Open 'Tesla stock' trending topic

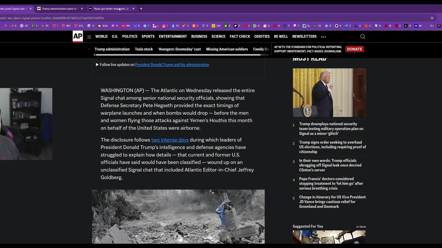(x=144, y=49)
